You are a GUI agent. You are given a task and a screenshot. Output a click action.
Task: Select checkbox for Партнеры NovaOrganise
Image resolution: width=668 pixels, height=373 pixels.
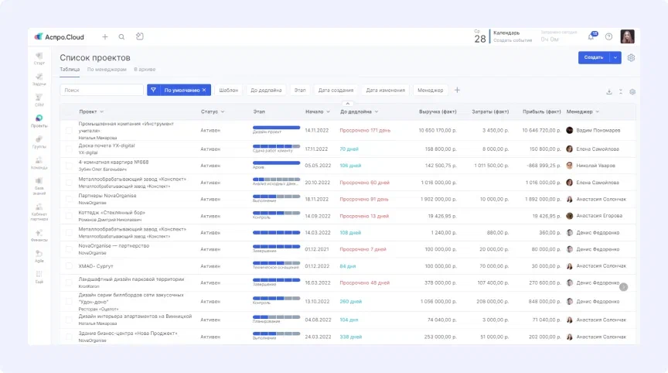(x=69, y=199)
